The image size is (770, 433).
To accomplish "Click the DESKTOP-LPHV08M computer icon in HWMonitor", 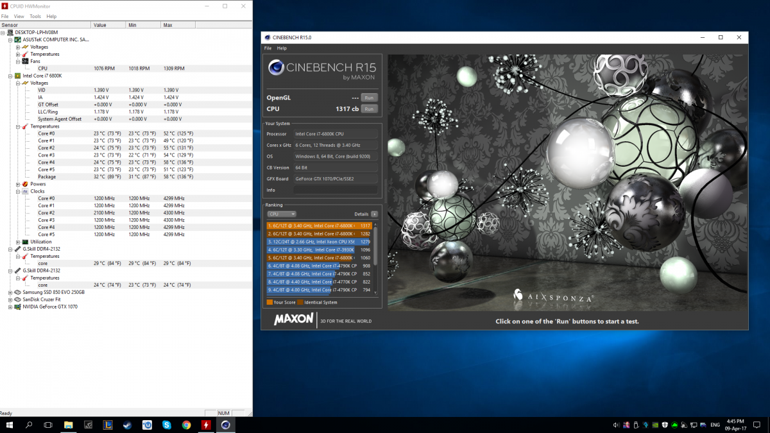I will coord(10,32).
